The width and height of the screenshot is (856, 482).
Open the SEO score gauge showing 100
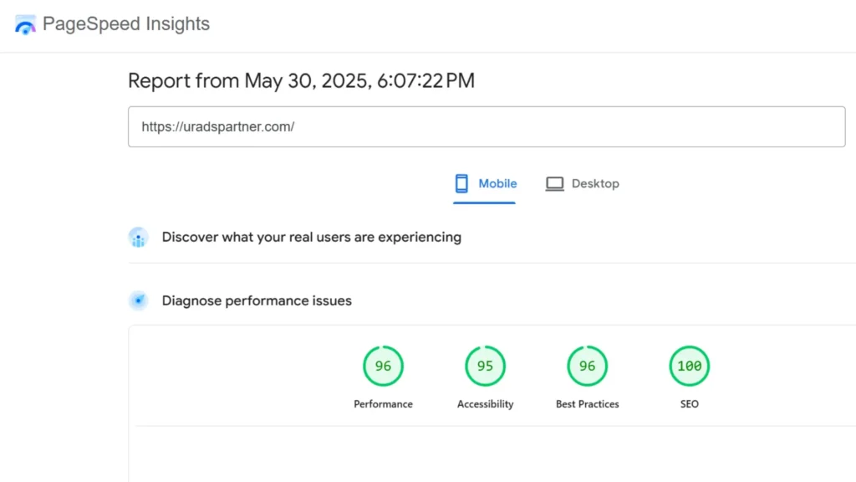[x=690, y=366]
